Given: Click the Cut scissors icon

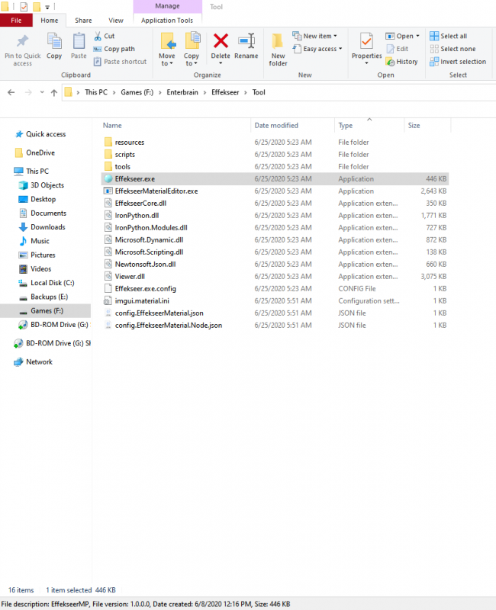Looking at the screenshot, I should [x=98, y=36].
